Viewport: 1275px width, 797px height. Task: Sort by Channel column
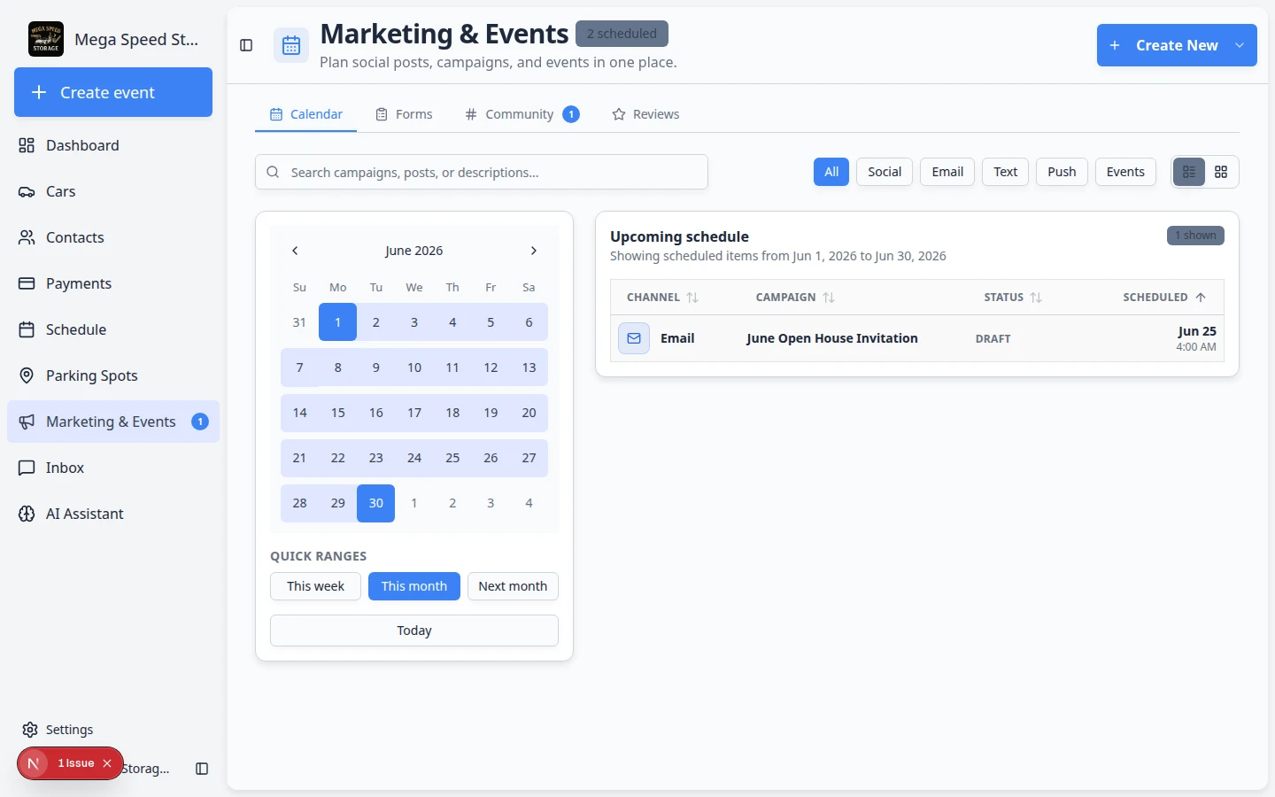pyautogui.click(x=662, y=298)
